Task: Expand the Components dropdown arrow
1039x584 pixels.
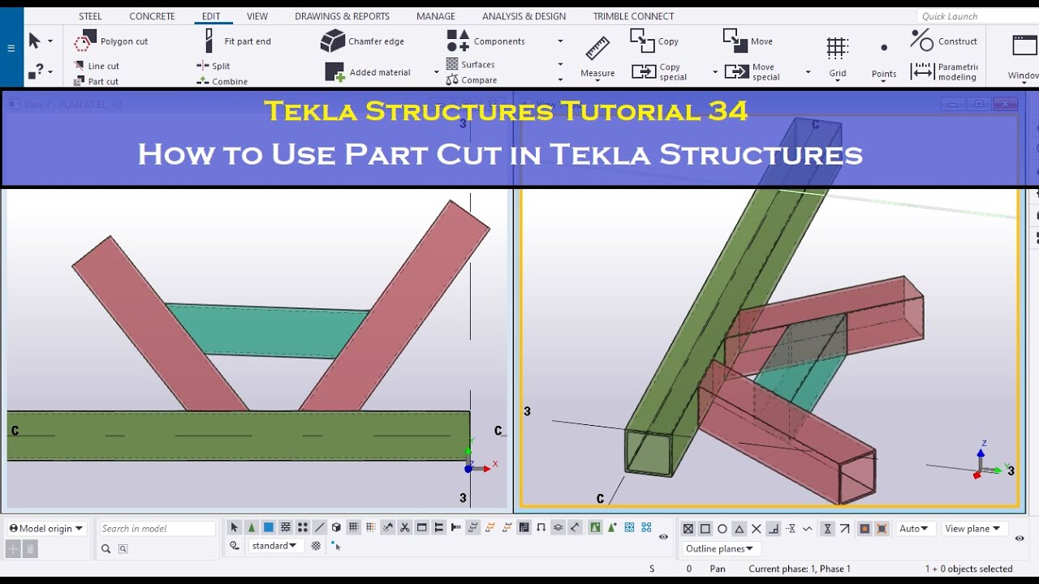Action: click(560, 41)
